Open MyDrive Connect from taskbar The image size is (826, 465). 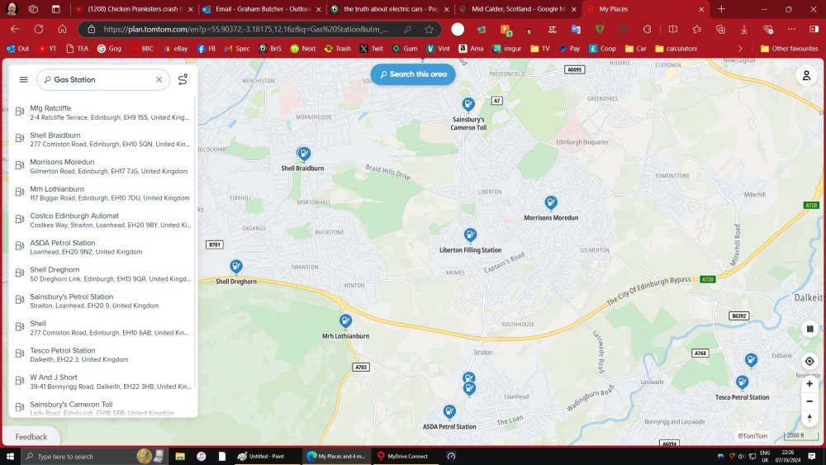(x=403, y=456)
